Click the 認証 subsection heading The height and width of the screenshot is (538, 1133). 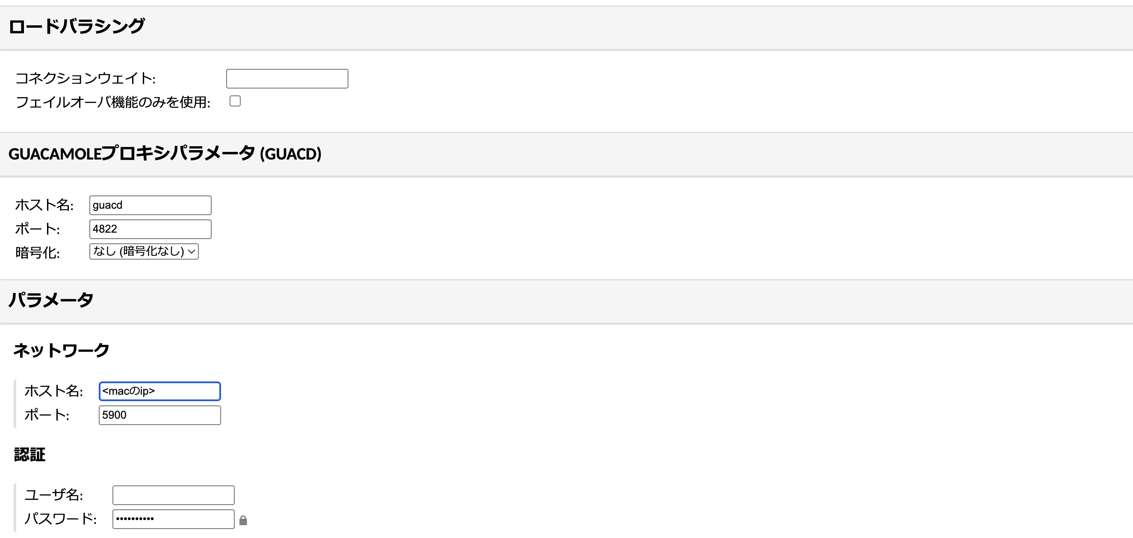(30, 455)
